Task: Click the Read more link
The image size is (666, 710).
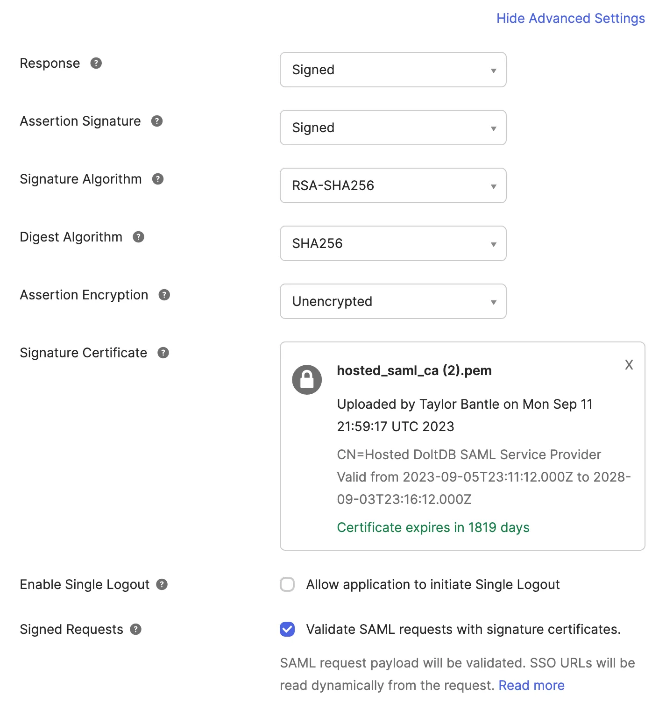Action: (531, 685)
